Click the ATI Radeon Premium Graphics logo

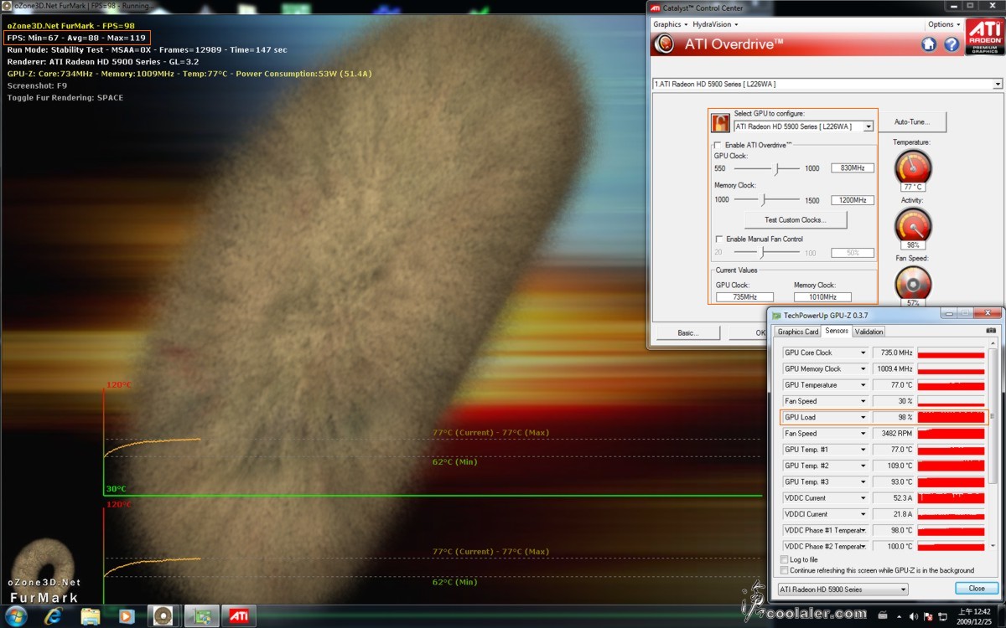pyautogui.click(x=983, y=39)
